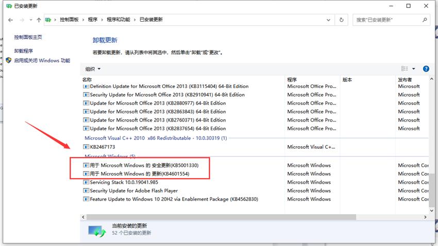Open 控制面板主页 link
Screen dimensions: 438x246
tap(28, 37)
